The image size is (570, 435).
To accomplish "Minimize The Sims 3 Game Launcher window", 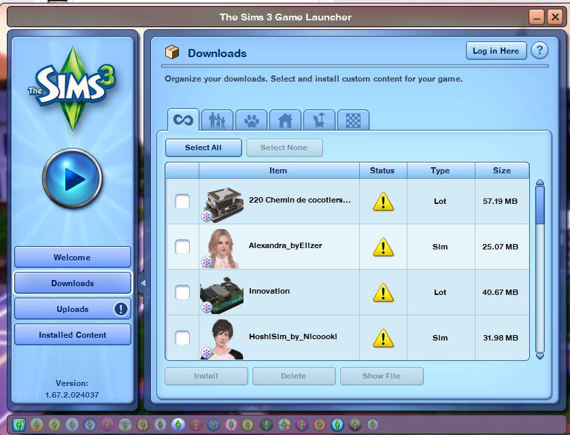I will (537, 17).
